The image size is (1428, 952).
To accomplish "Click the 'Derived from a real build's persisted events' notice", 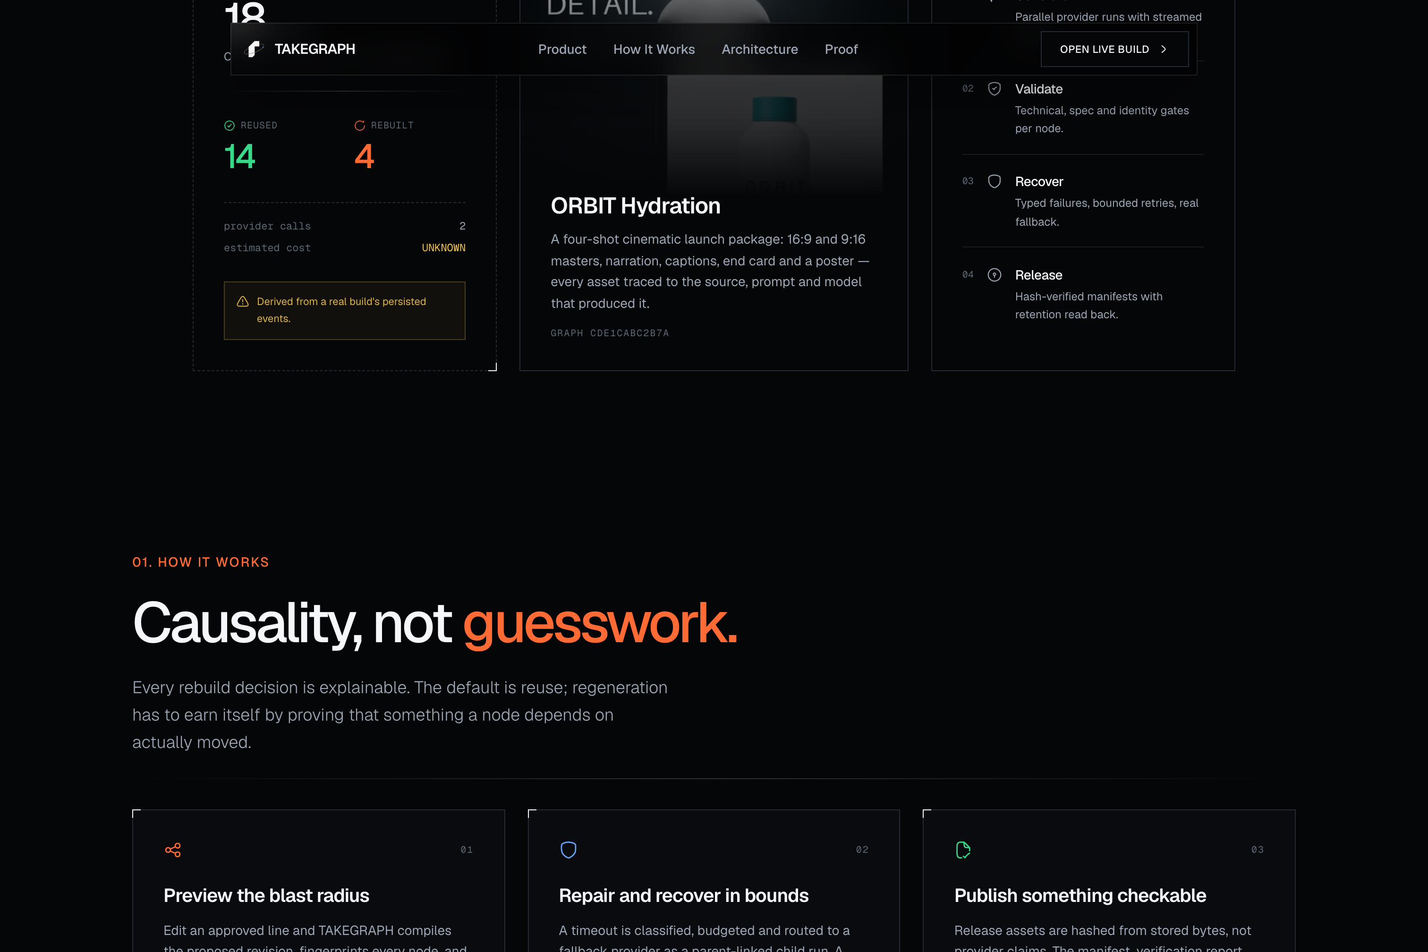I will (345, 310).
